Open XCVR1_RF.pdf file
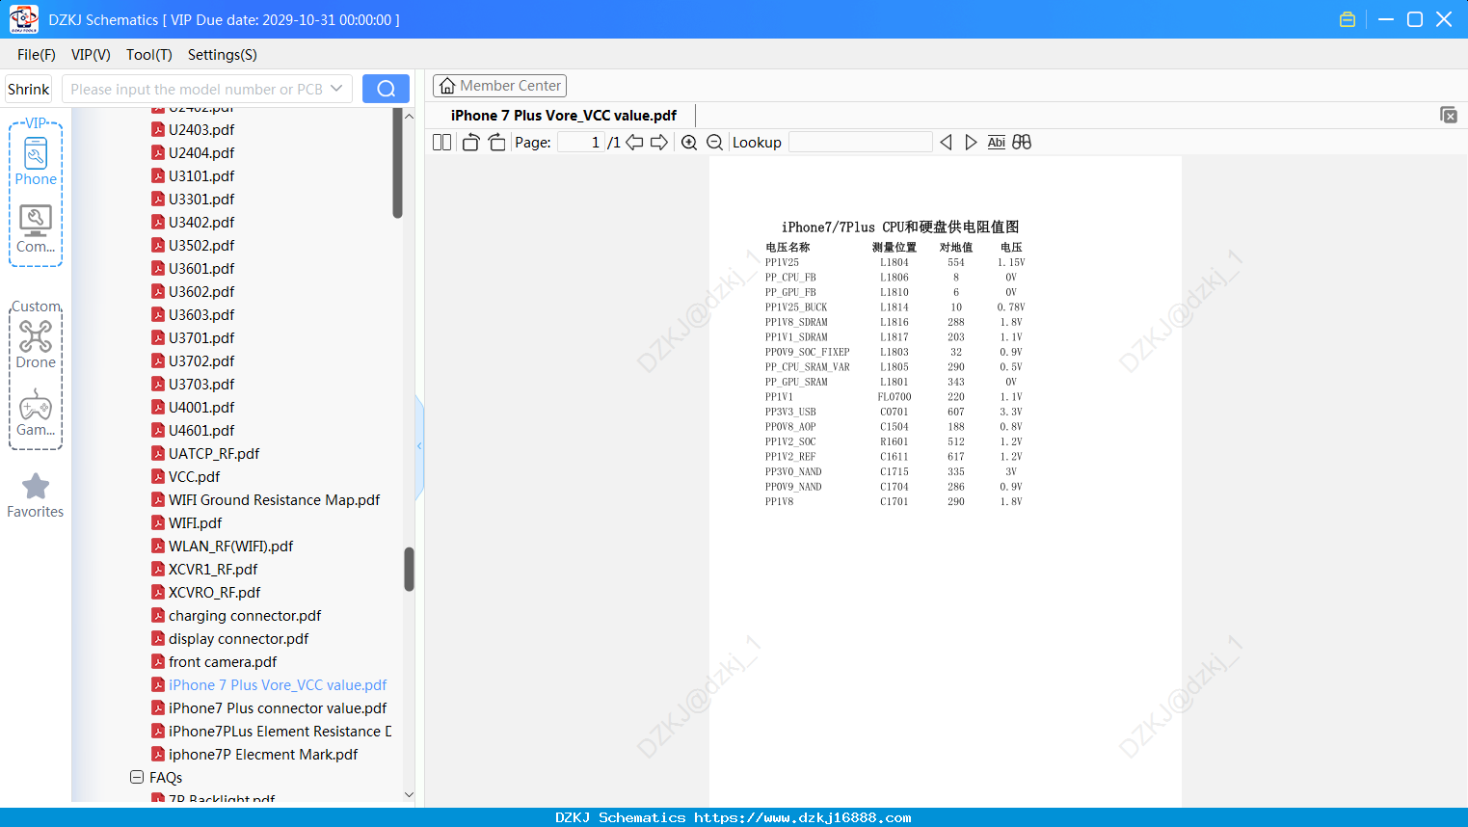1468x827 pixels. click(x=204, y=569)
